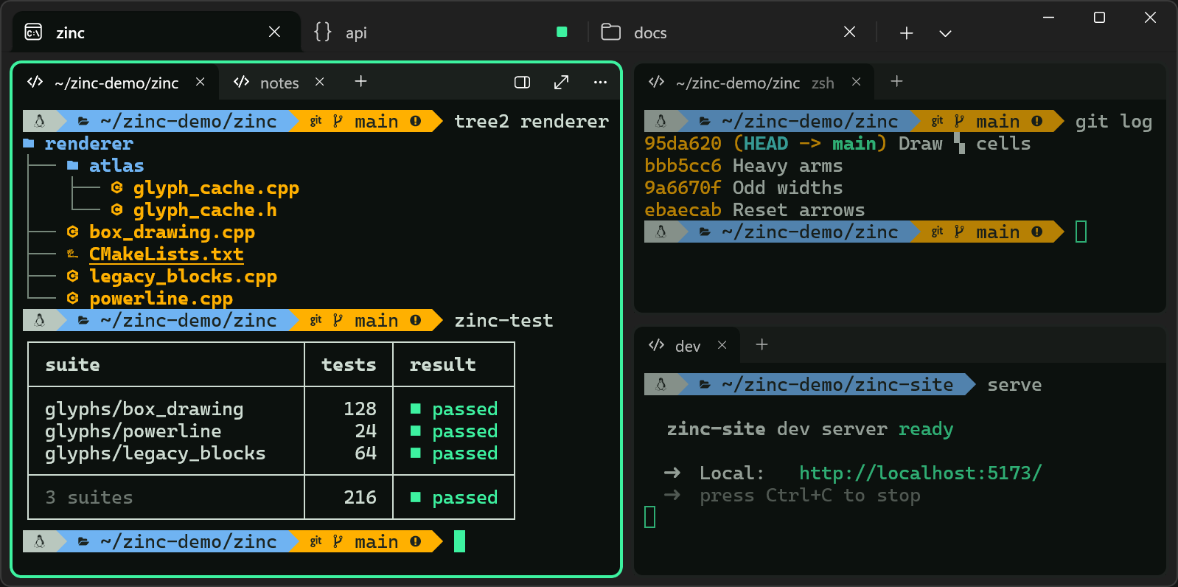Viewport: 1178px width, 587px height.
Task: Click the 'press Ctrl+C to stop' hint
Action: click(809, 495)
